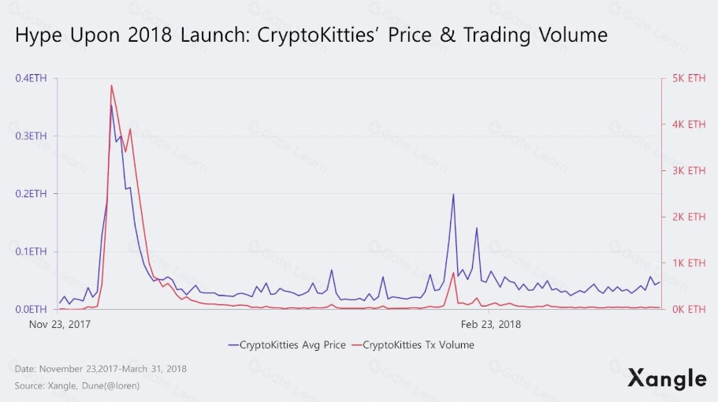This screenshot has width=718, height=402.
Task: Select the 1K ETH right axis label
Action: (x=689, y=262)
